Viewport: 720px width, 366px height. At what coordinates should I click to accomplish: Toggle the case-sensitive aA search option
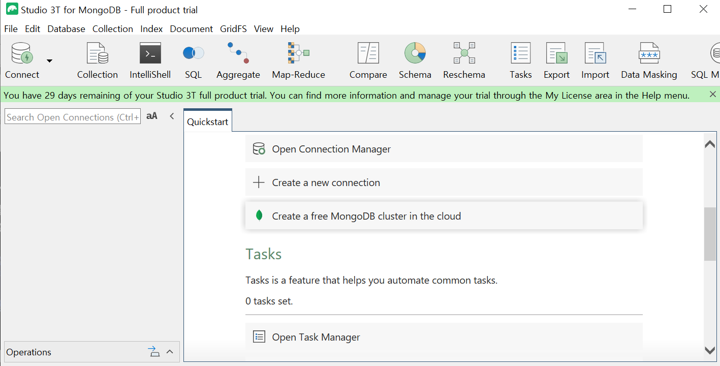[x=151, y=116]
